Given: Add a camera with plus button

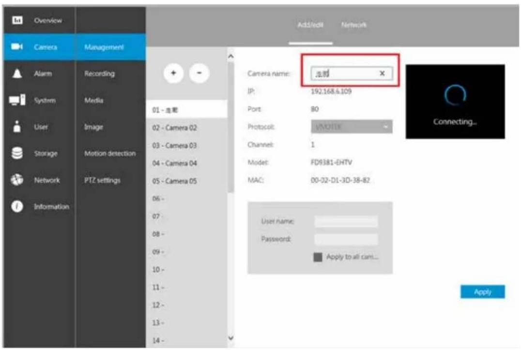Looking at the screenshot, I should [x=173, y=73].
